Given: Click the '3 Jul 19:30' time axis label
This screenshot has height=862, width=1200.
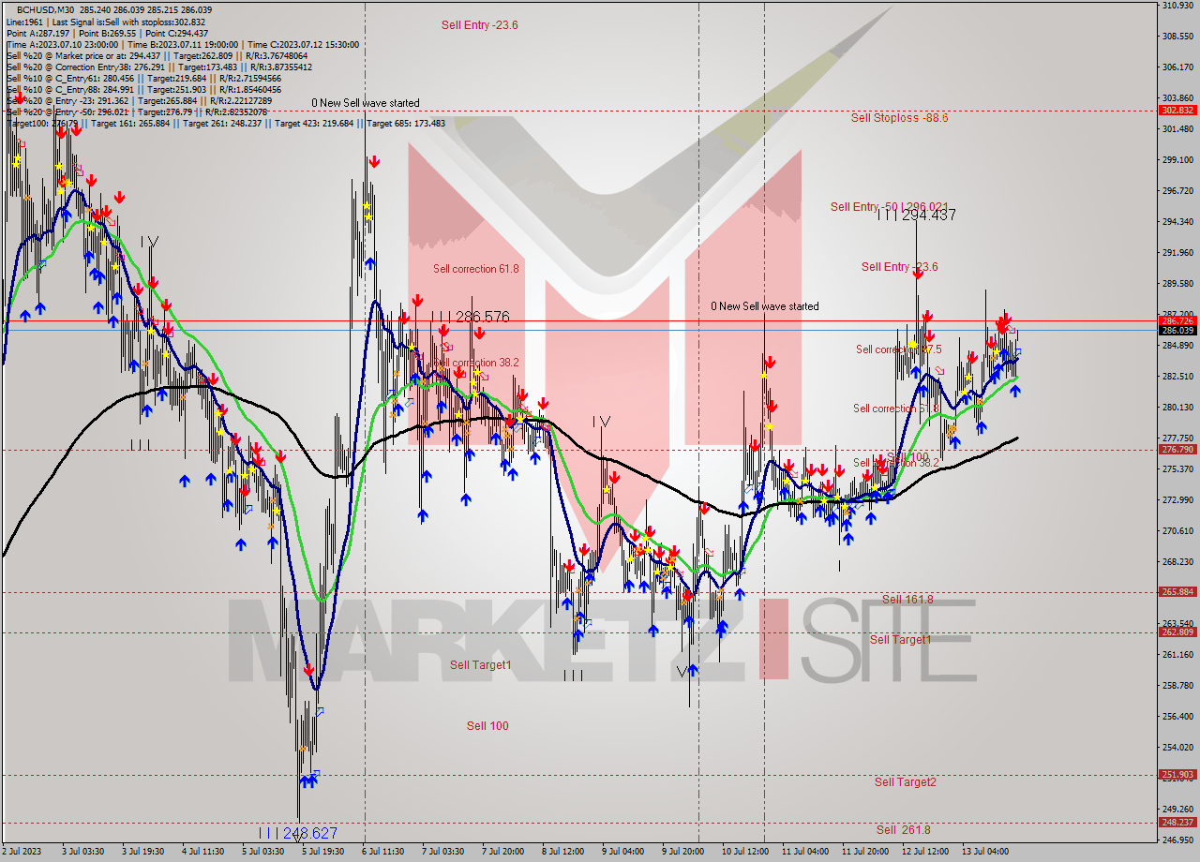Looking at the screenshot, I should tap(143, 852).
